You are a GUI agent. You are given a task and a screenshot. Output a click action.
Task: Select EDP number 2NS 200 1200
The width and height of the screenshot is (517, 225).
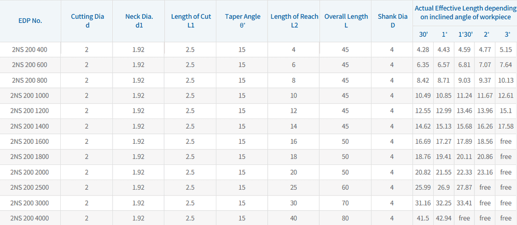pyautogui.click(x=30, y=111)
